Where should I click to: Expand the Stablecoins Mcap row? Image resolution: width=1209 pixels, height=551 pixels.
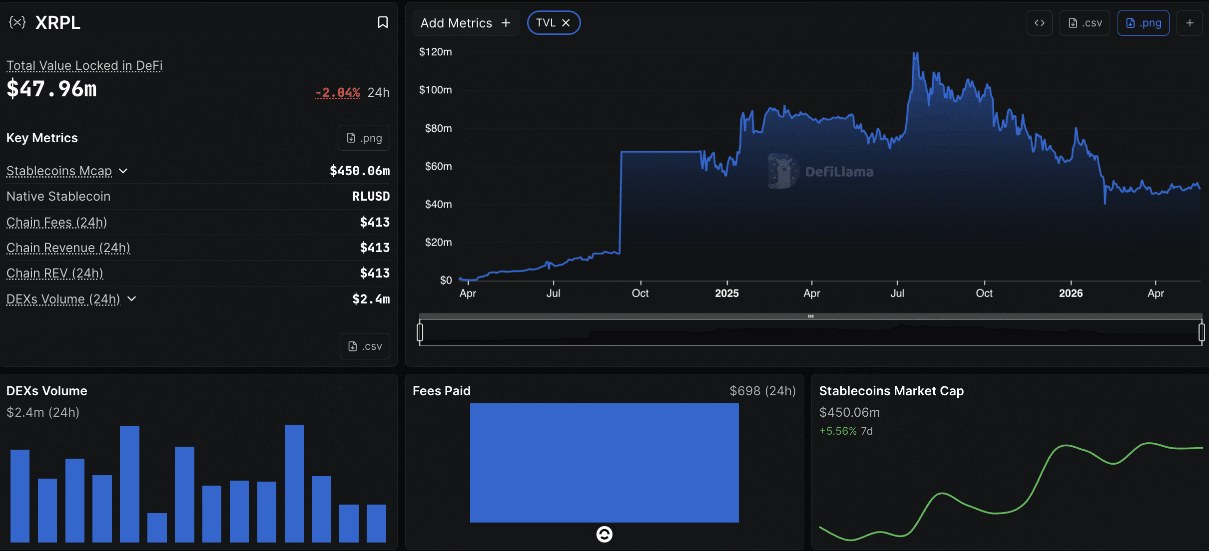[x=123, y=171]
